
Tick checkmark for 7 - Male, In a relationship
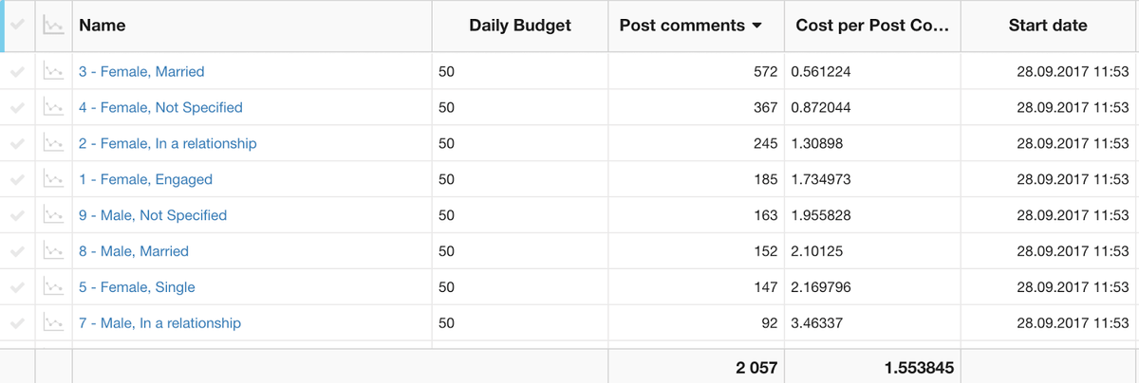coord(16,323)
